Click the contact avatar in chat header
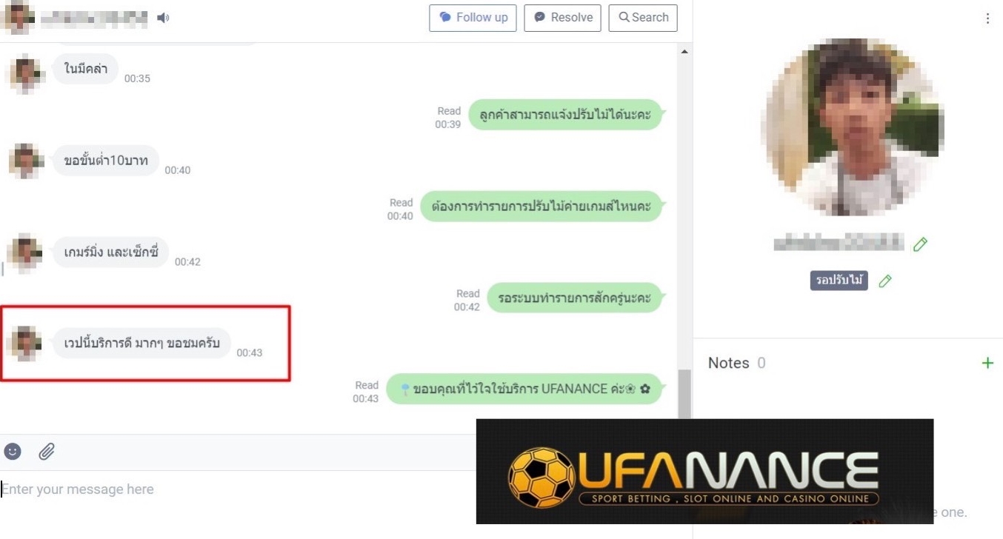This screenshot has width=1003, height=539. pos(19,18)
